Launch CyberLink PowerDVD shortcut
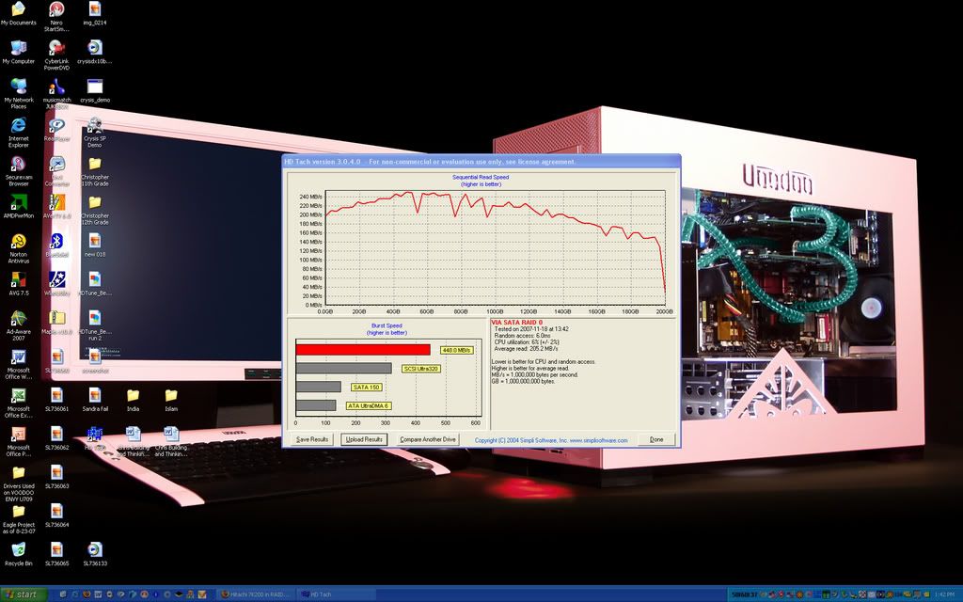 pyautogui.click(x=56, y=55)
